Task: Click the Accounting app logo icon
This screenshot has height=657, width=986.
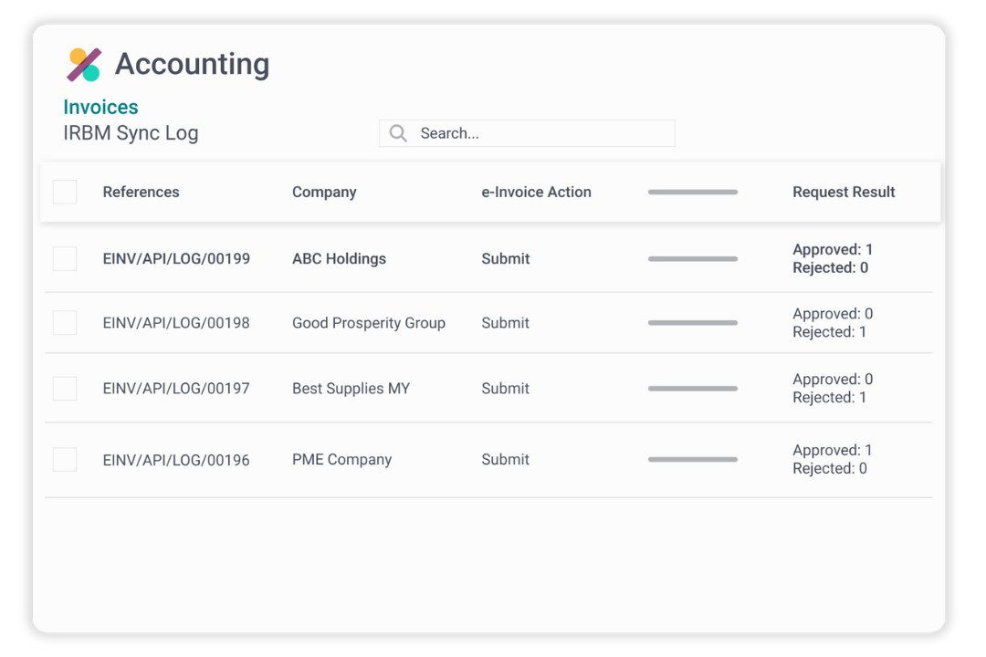Action: coord(84,64)
